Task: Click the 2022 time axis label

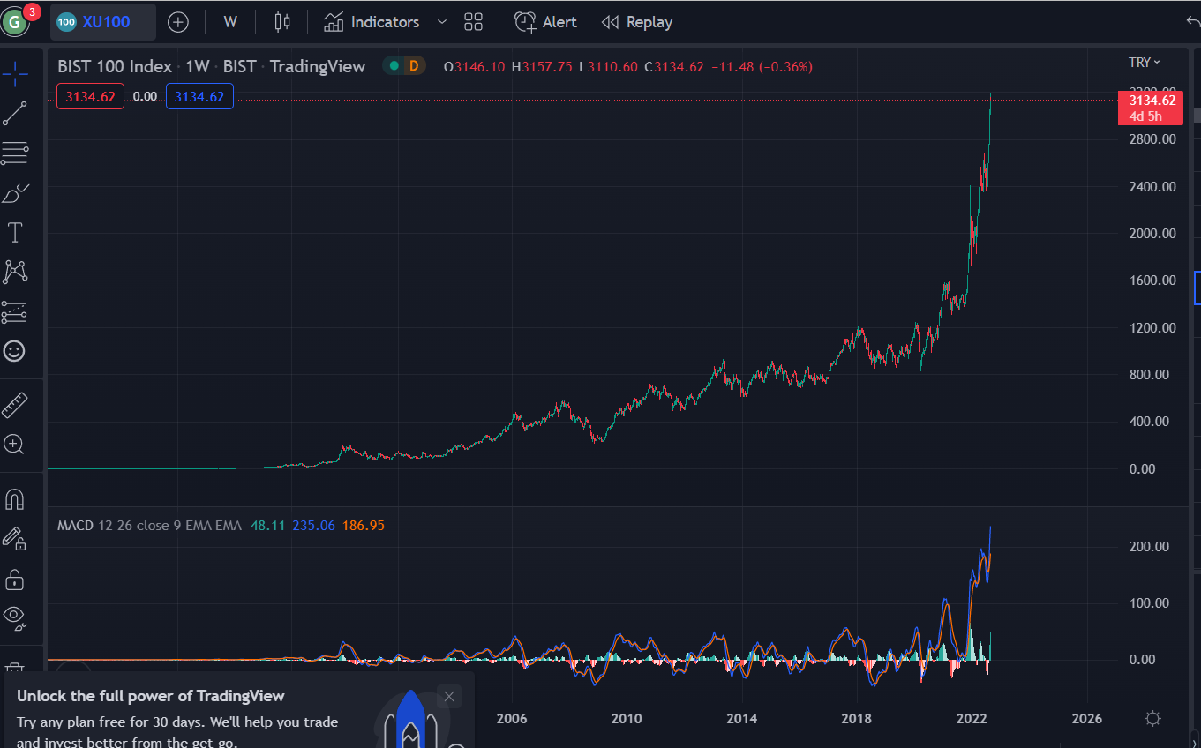Action: 972,718
